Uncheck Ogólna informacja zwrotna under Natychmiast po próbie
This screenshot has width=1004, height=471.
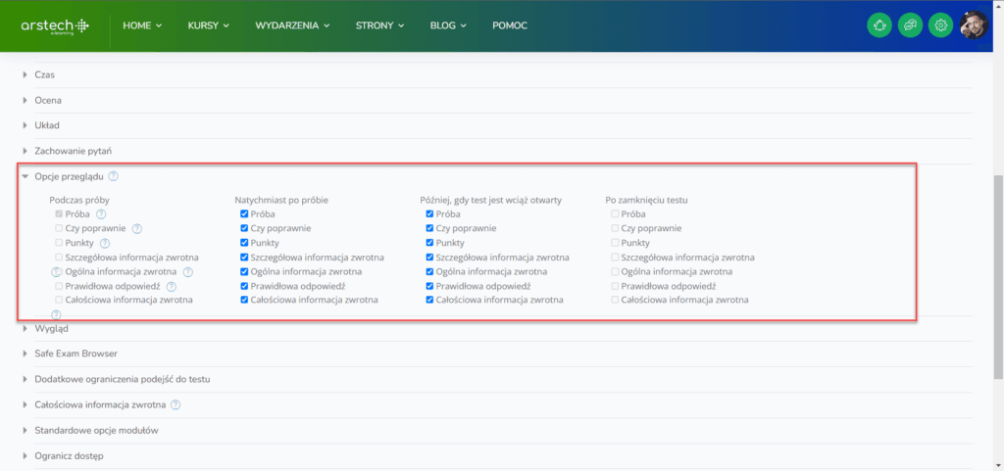pyautogui.click(x=244, y=271)
